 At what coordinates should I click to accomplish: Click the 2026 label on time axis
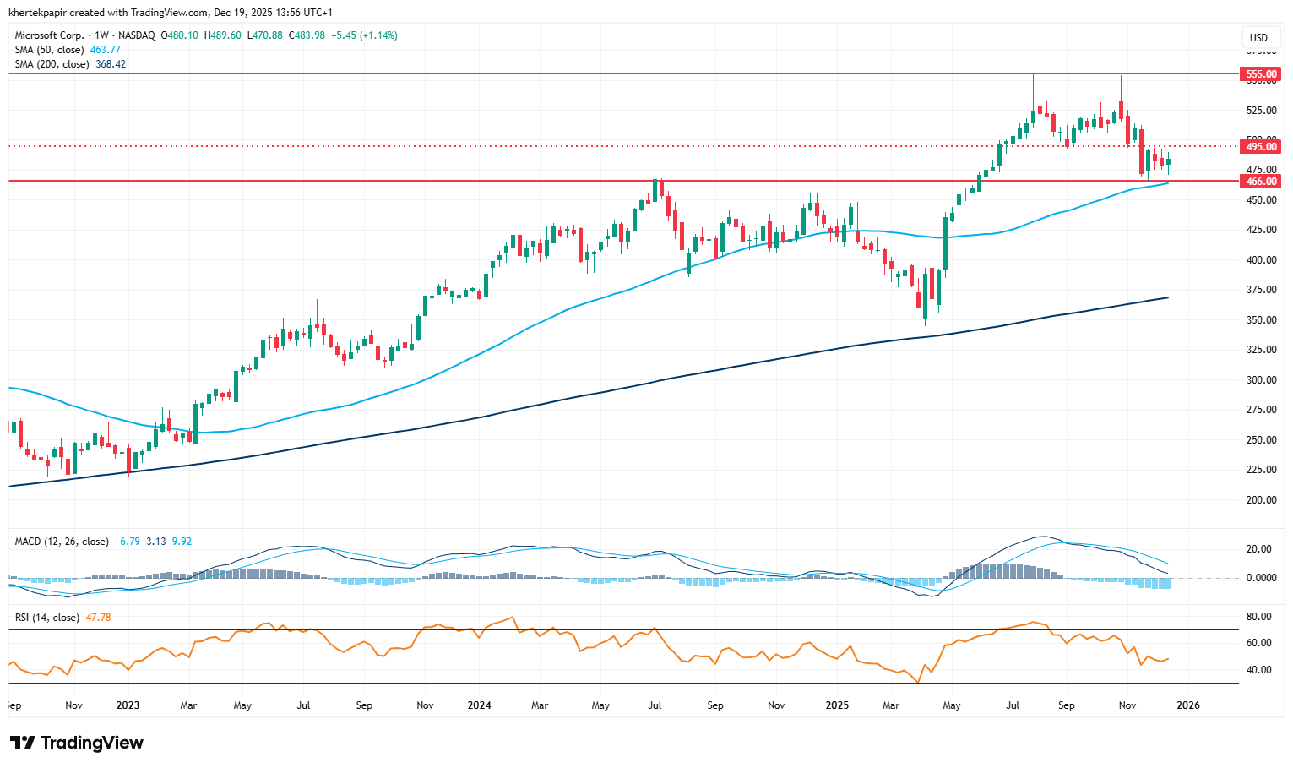[1187, 705]
